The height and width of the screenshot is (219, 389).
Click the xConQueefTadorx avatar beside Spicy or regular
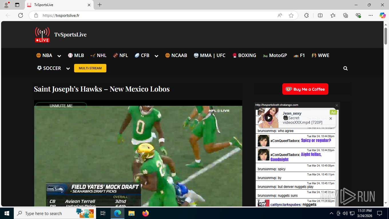point(263,141)
